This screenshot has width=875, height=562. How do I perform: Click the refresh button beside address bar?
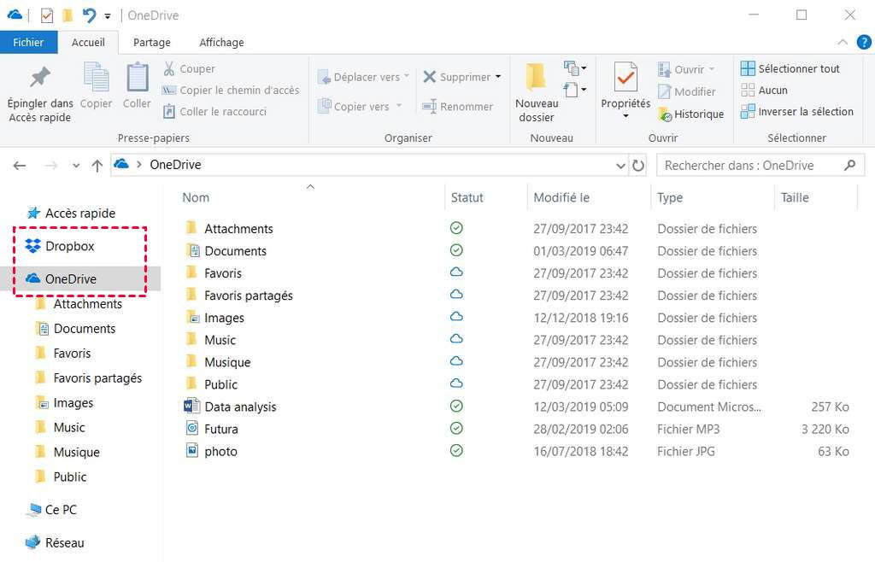638,165
